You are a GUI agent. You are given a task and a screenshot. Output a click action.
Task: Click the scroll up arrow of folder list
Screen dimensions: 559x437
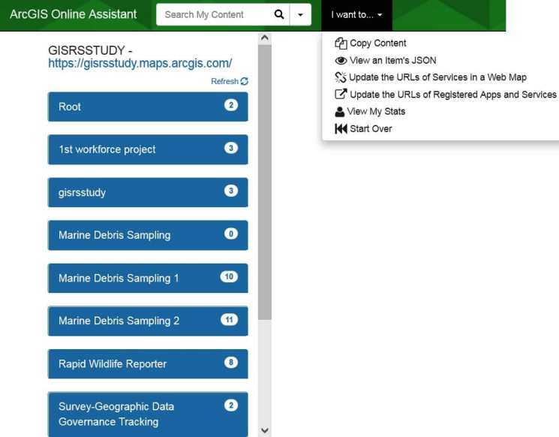click(265, 38)
